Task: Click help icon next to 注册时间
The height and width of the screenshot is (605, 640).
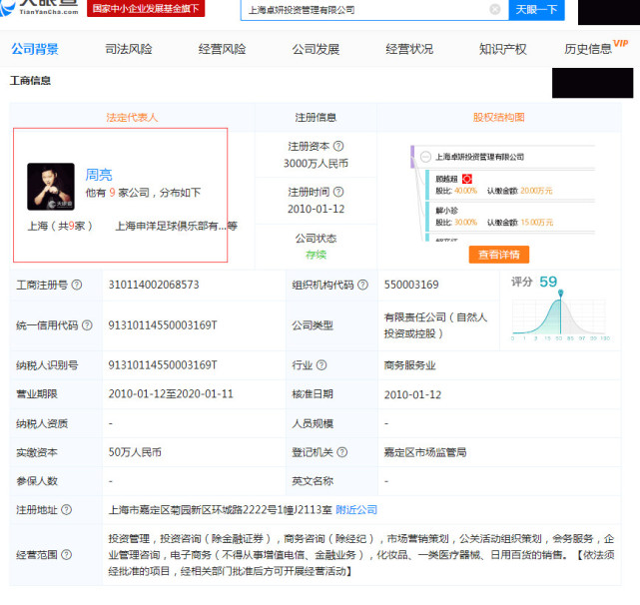Action: click(x=338, y=192)
